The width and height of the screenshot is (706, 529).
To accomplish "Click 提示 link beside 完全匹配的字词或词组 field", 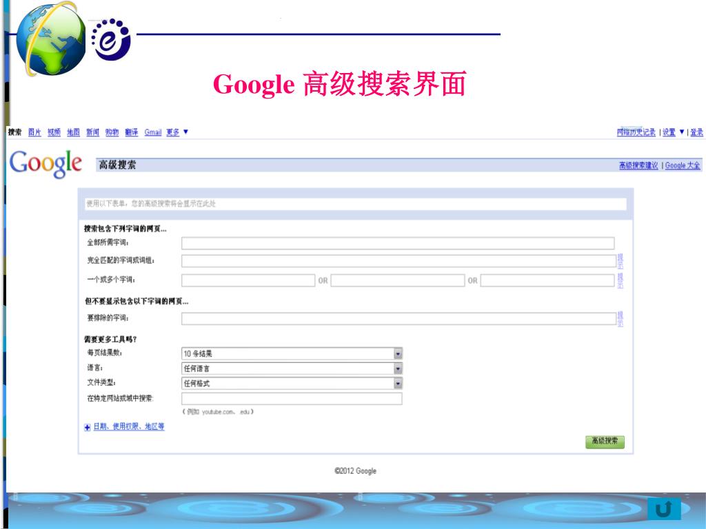I will pos(620,261).
